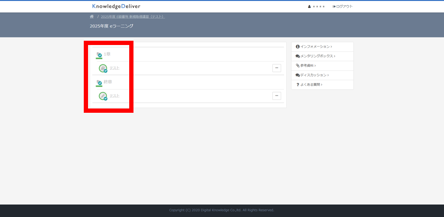
Task: Click the KnowledgeDeliver logo
Action: click(116, 7)
